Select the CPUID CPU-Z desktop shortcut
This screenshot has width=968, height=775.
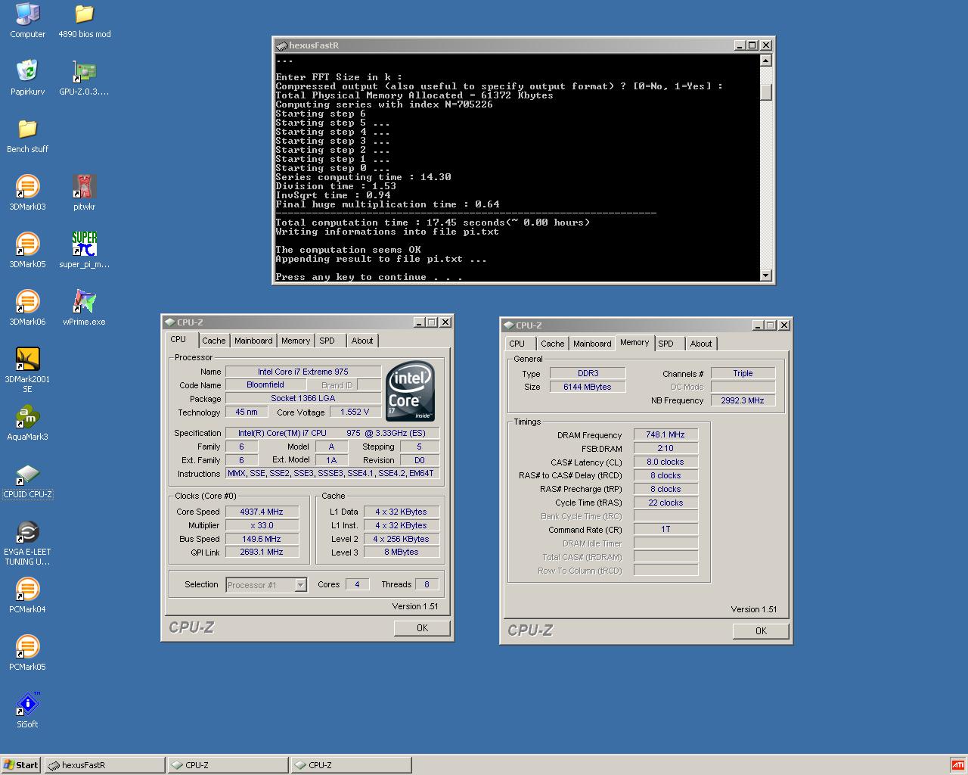tap(27, 481)
